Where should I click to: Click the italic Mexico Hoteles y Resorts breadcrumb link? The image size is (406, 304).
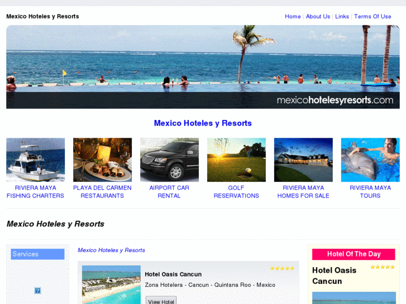(x=111, y=250)
